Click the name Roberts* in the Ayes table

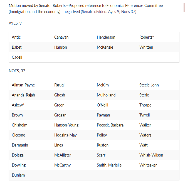pyautogui.click(x=147, y=37)
